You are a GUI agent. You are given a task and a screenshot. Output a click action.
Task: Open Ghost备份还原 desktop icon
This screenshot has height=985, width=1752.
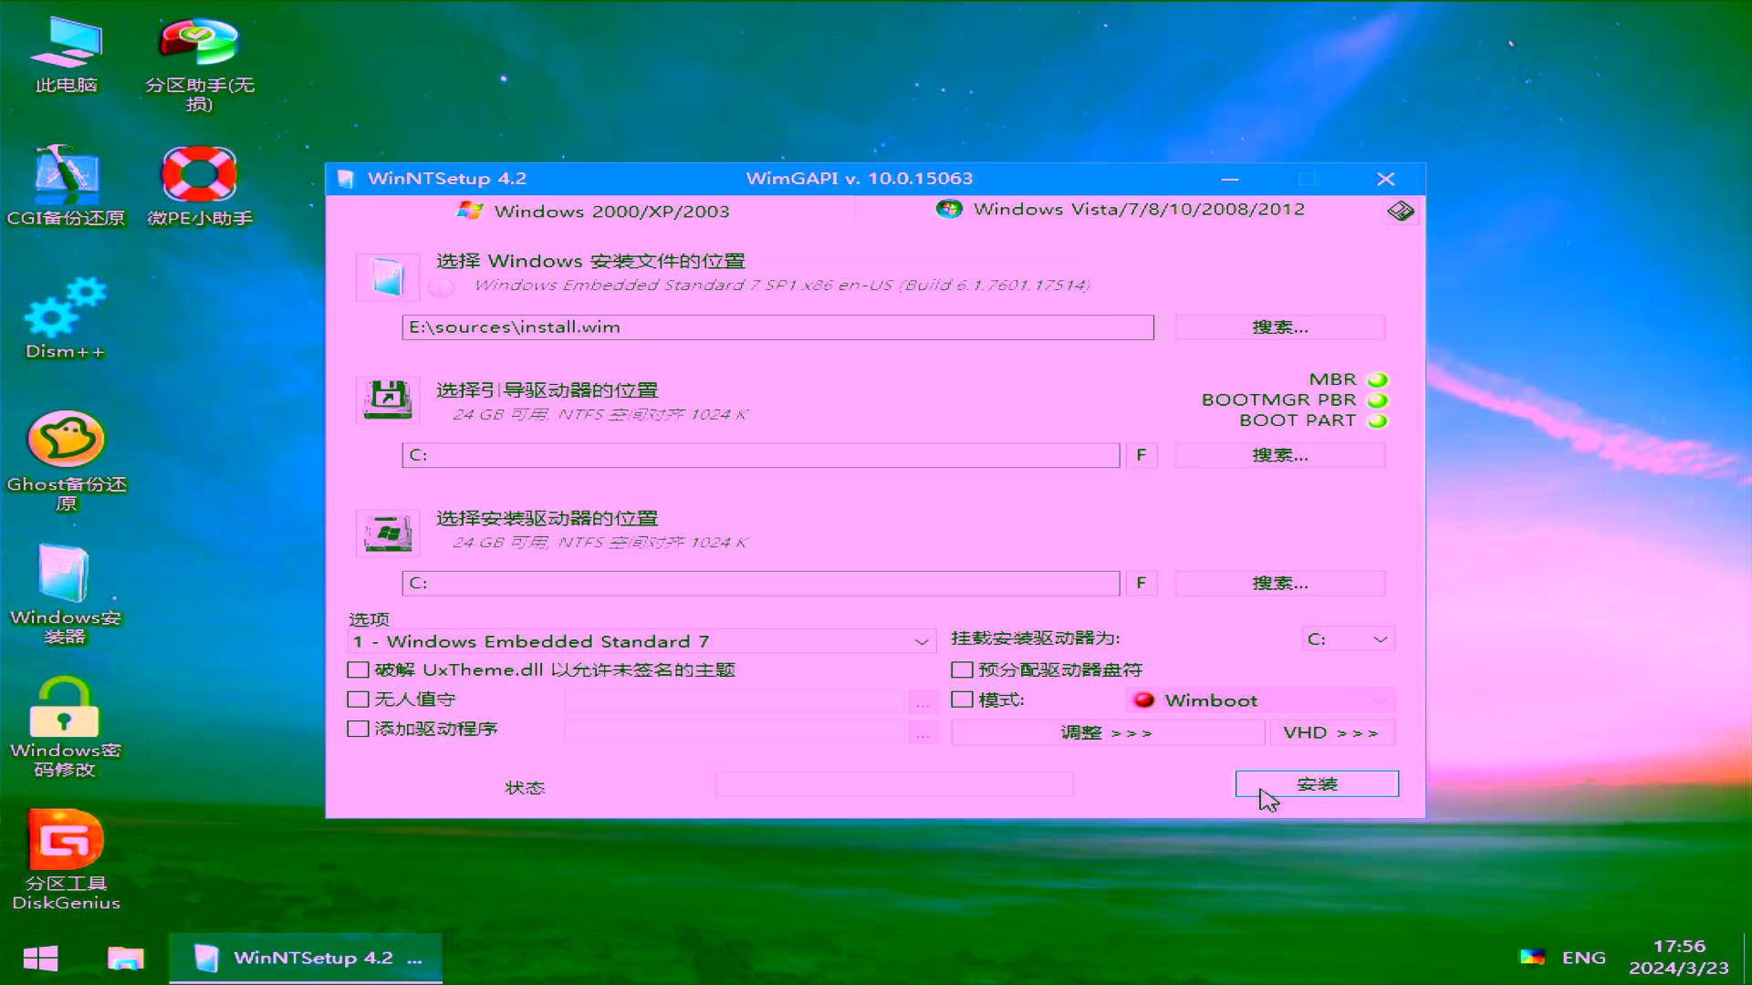pyautogui.click(x=66, y=461)
